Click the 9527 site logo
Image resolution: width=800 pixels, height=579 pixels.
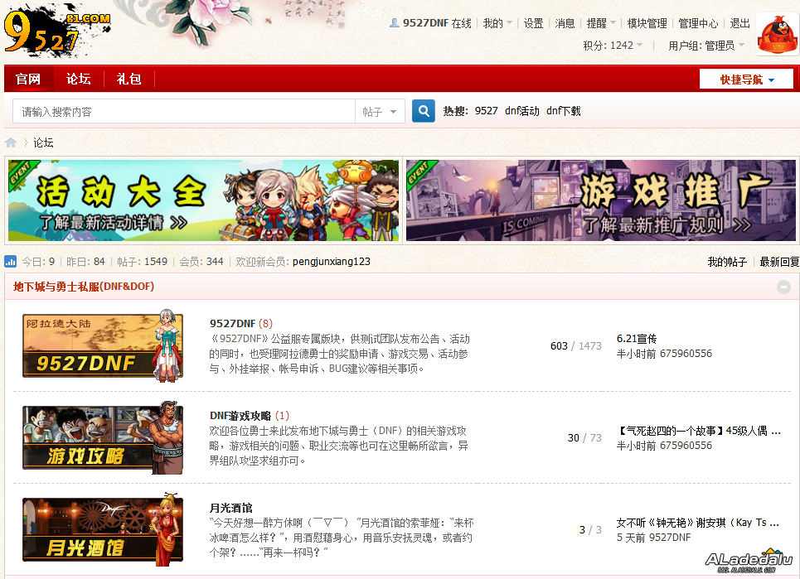coord(56,31)
